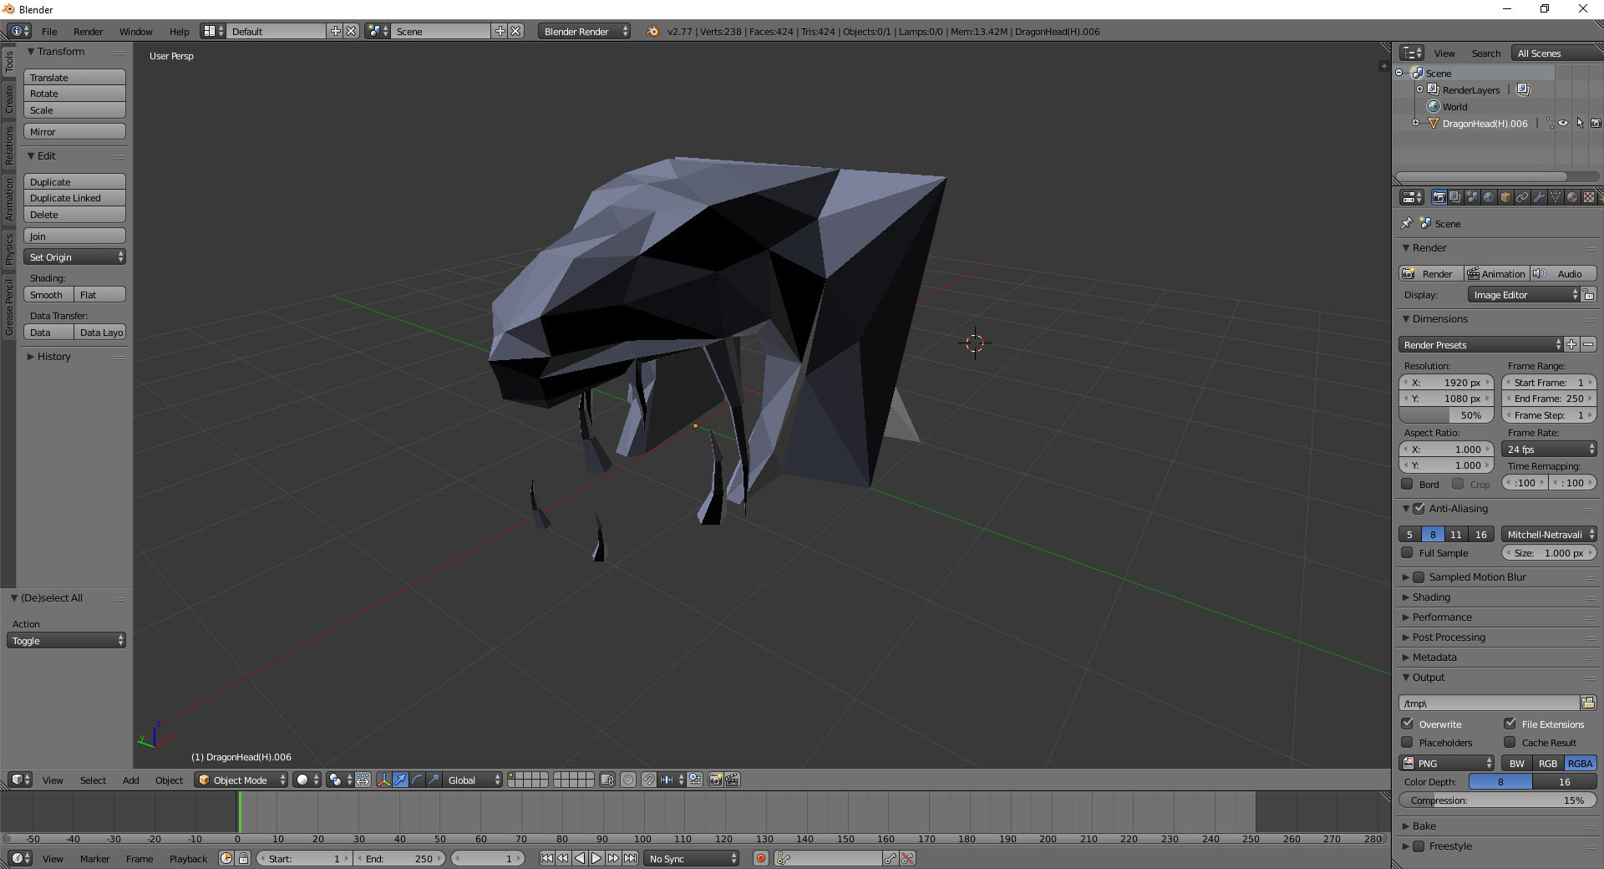Click the Duplicate Linked button
Screen dimensions: 1604x869
pyautogui.click(x=74, y=198)
